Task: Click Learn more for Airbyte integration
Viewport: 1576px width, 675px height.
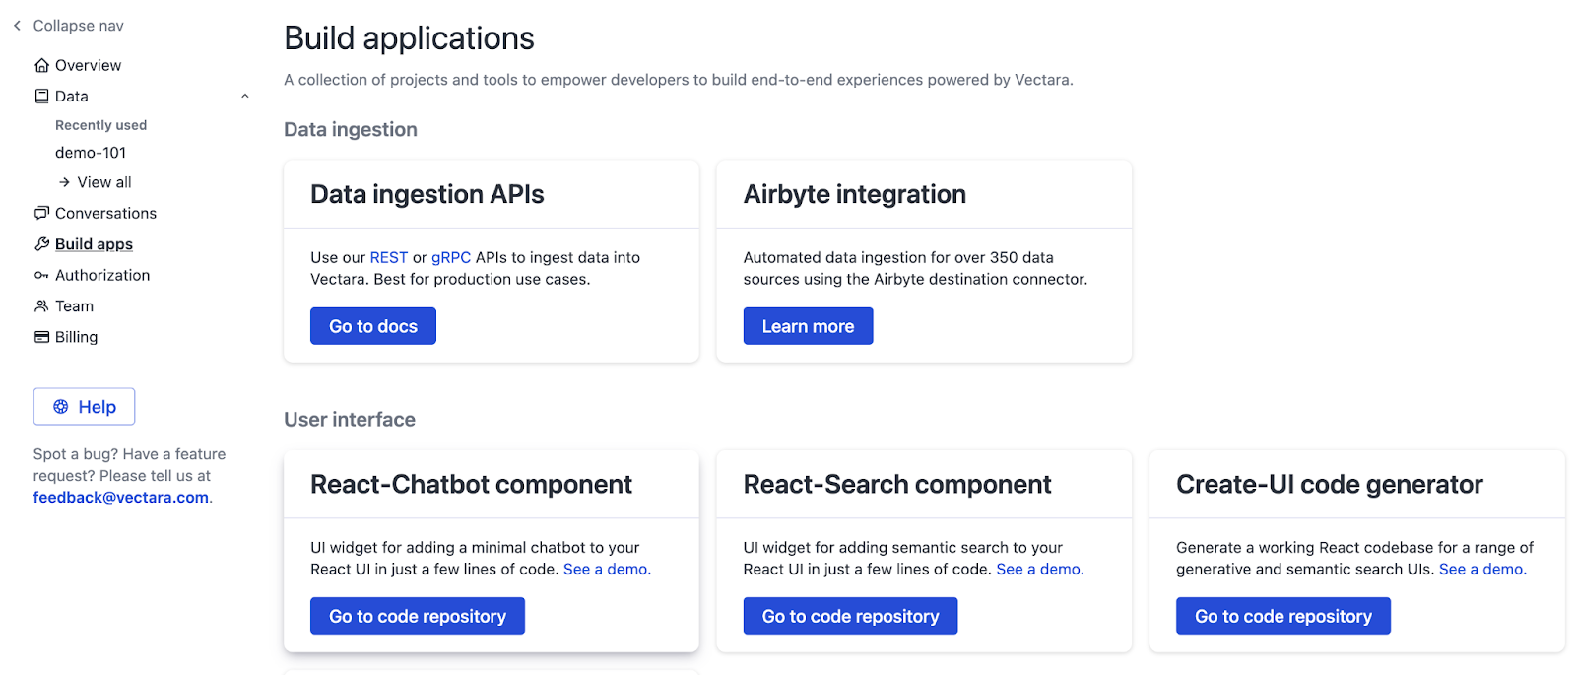Action: [x=808, y=326]
